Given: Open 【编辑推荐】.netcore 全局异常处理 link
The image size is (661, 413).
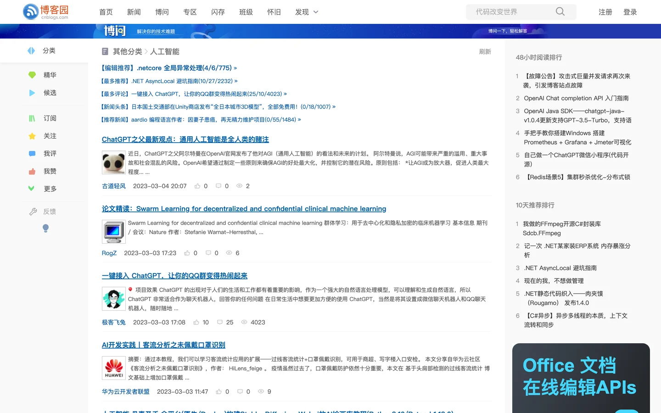Looking at the screenshot, I should click(169, 68).
